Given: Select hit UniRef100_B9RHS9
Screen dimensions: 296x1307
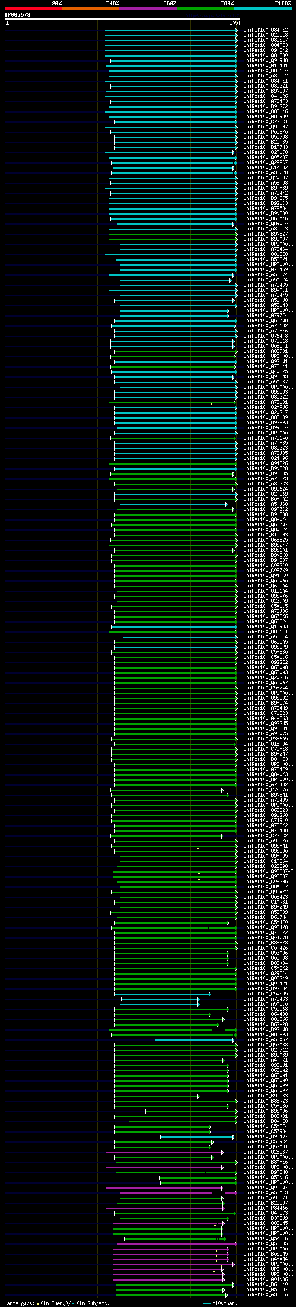Looking at the screenshot, I should pos(265,188).
